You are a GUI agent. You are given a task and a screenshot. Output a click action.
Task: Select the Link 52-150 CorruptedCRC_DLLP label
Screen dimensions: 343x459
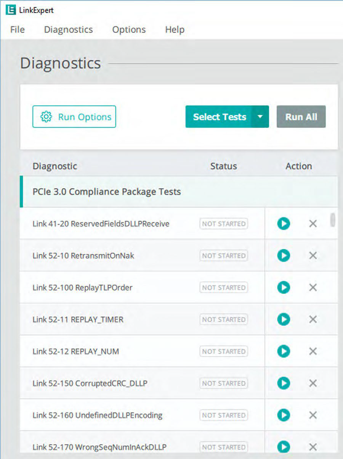[x=90, y=383]
